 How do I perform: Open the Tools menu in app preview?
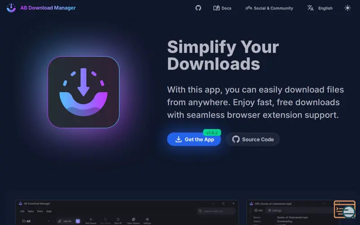point(40,211)
